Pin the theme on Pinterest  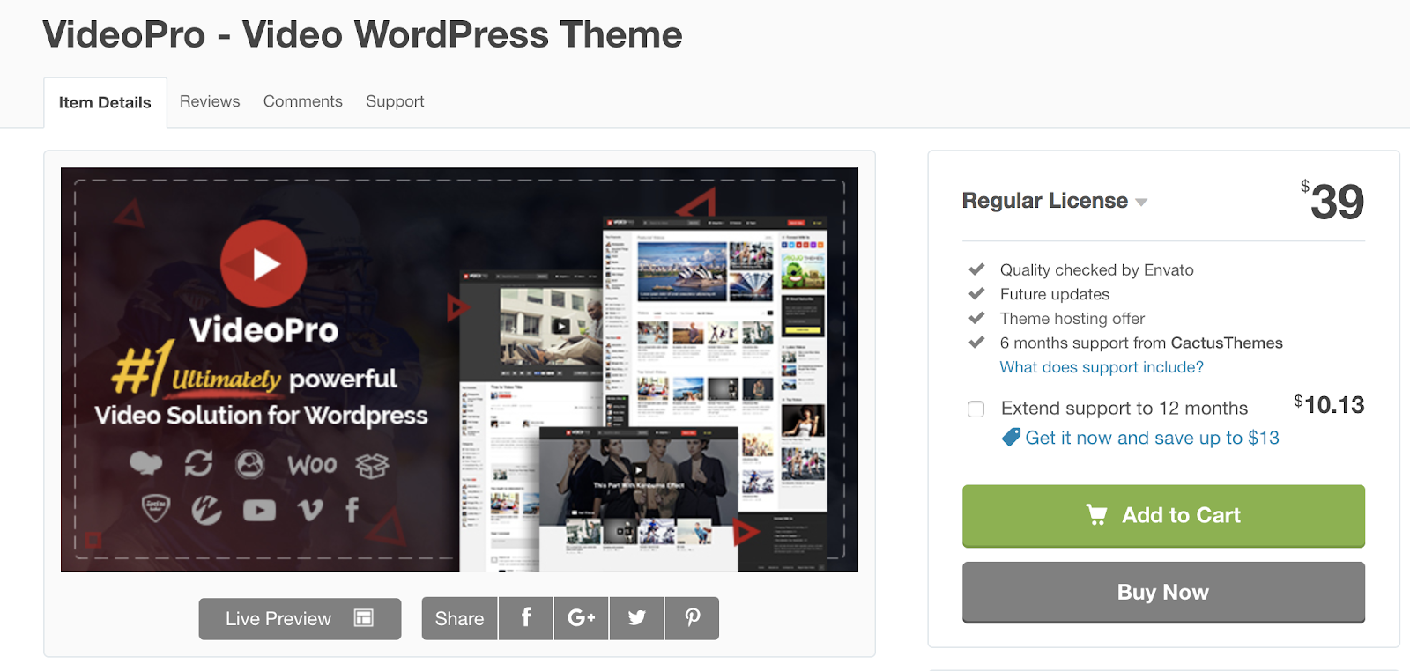point(692,618)
